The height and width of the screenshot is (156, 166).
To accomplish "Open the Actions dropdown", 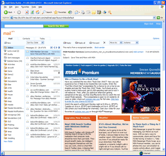I will click(131, 43).
